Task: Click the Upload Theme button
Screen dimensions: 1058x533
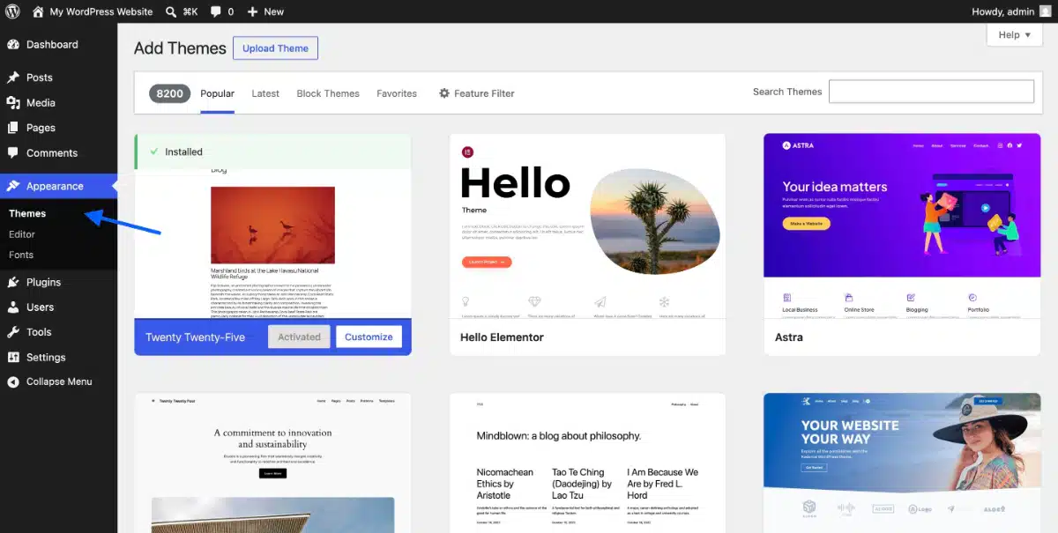Action: (x=275, y=48)
